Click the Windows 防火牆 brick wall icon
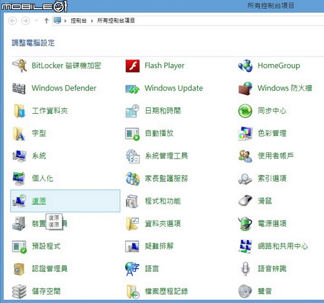This screenshot has width=324, height=303. pyautogui.click(x=245, y=88)
